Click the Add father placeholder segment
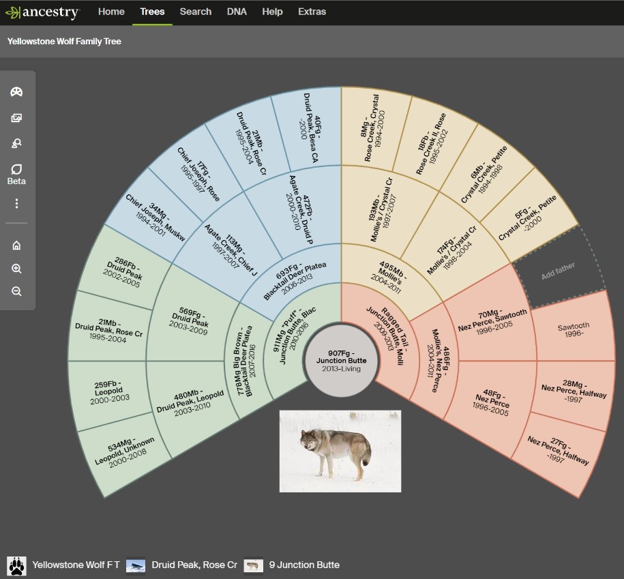 click(559, 271)
